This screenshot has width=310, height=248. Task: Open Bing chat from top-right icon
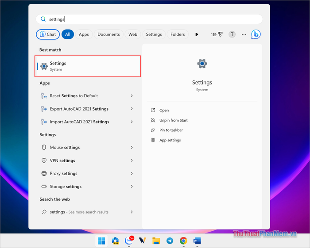click(x=256, y=34)
